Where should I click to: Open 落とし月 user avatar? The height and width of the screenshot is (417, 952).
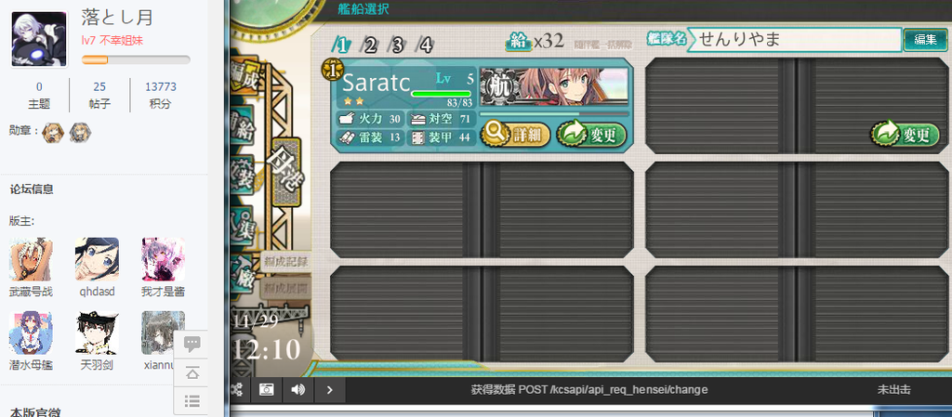39,39
